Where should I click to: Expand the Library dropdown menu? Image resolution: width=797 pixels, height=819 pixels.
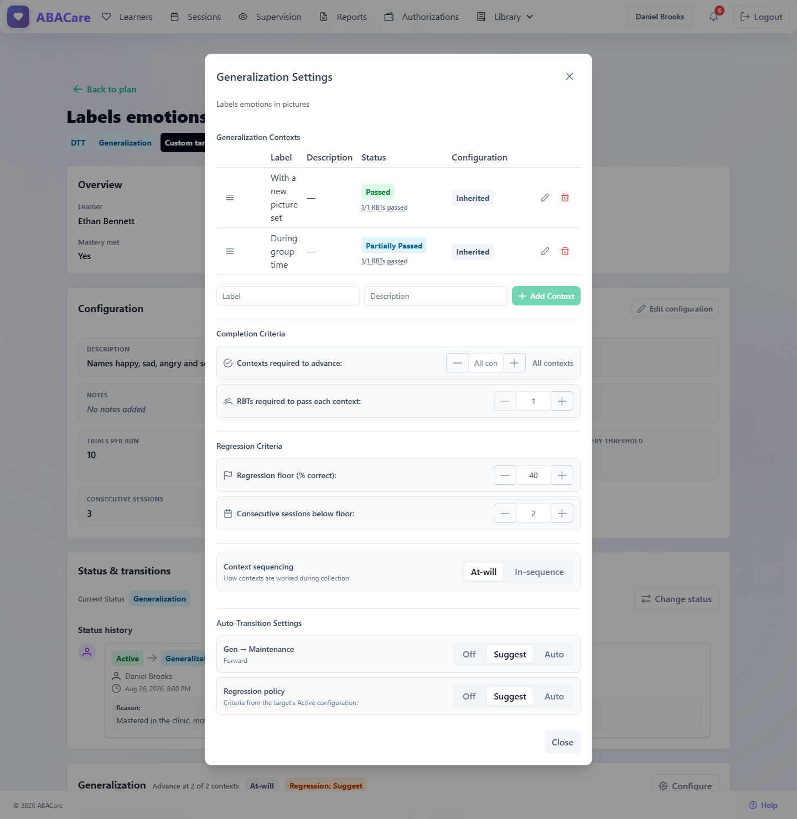pyautogui.click(x=505, y=17)
